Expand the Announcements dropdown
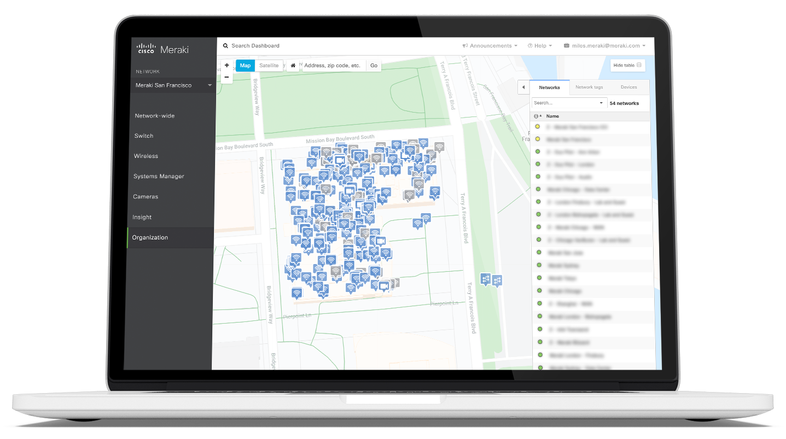This screenshot has width=786, height=439. pyautogui.click(x=490, y=46)
